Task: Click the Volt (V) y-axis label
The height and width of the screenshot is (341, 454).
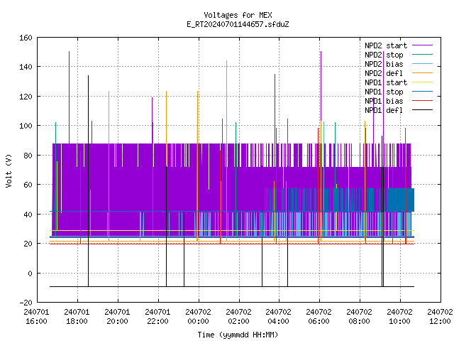Action: 9,170
